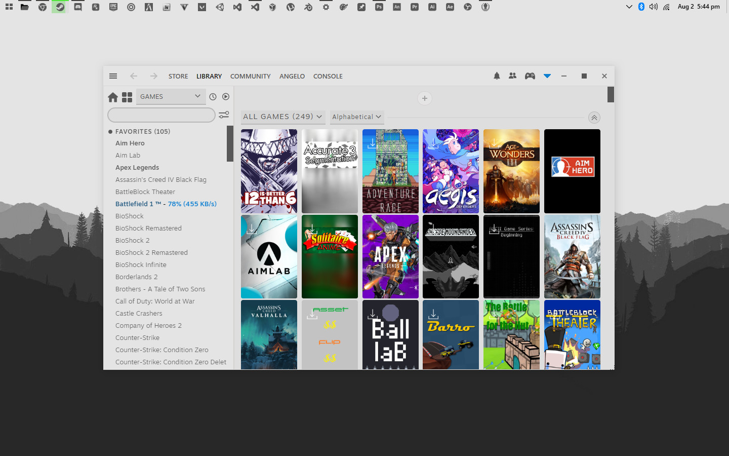729x456 pixels.
Task: Open the COMMUNITY tab
Action: (250, 76)
